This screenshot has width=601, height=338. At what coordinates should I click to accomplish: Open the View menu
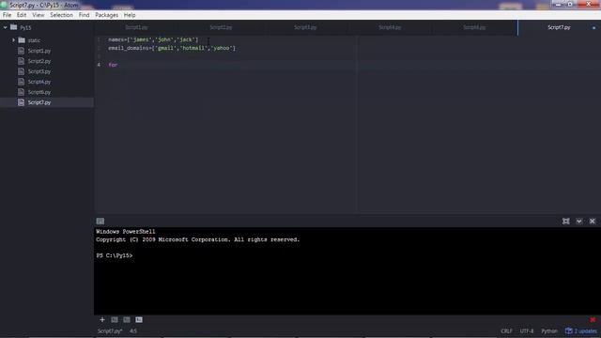pos(38,15)
